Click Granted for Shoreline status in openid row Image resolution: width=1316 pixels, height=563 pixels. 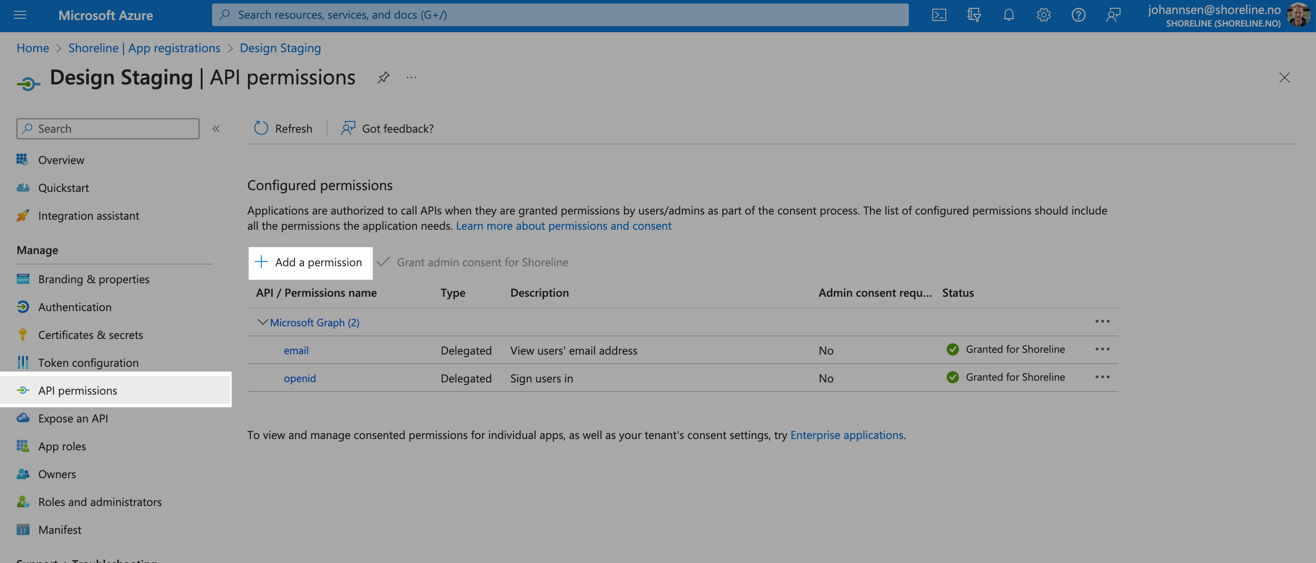pos(1006,377)
